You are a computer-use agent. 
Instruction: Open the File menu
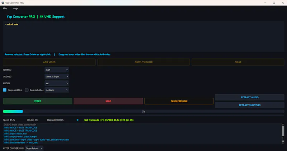[5, 8]
